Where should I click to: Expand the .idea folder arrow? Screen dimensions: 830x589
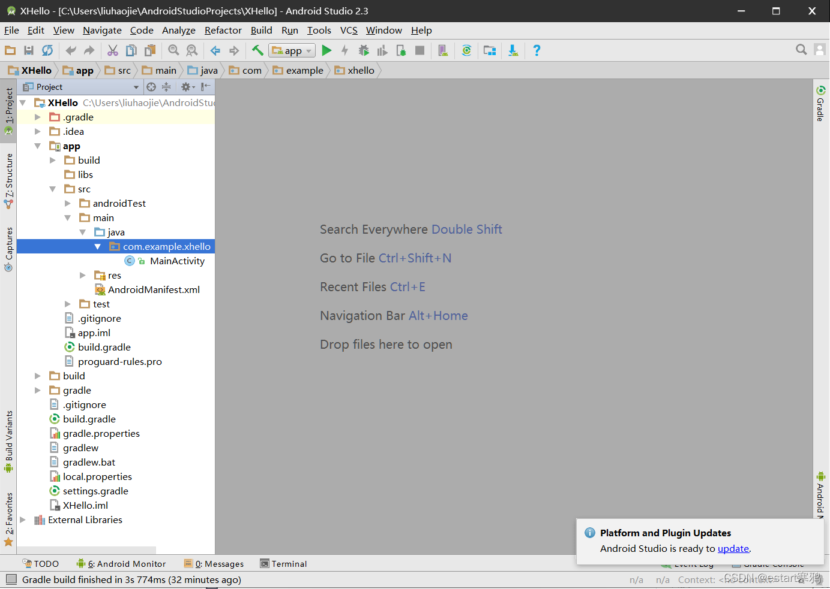point(38,131)
